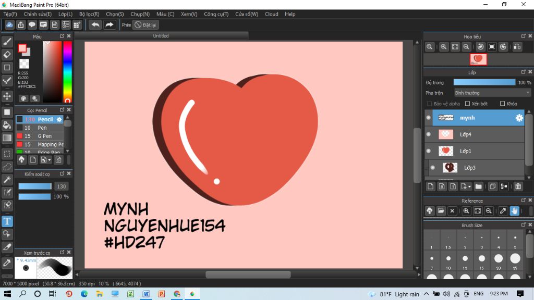Open a reference image with folder icon
Image resolution: width=534 pixels, height=300 pixels.
coord(441,211)
